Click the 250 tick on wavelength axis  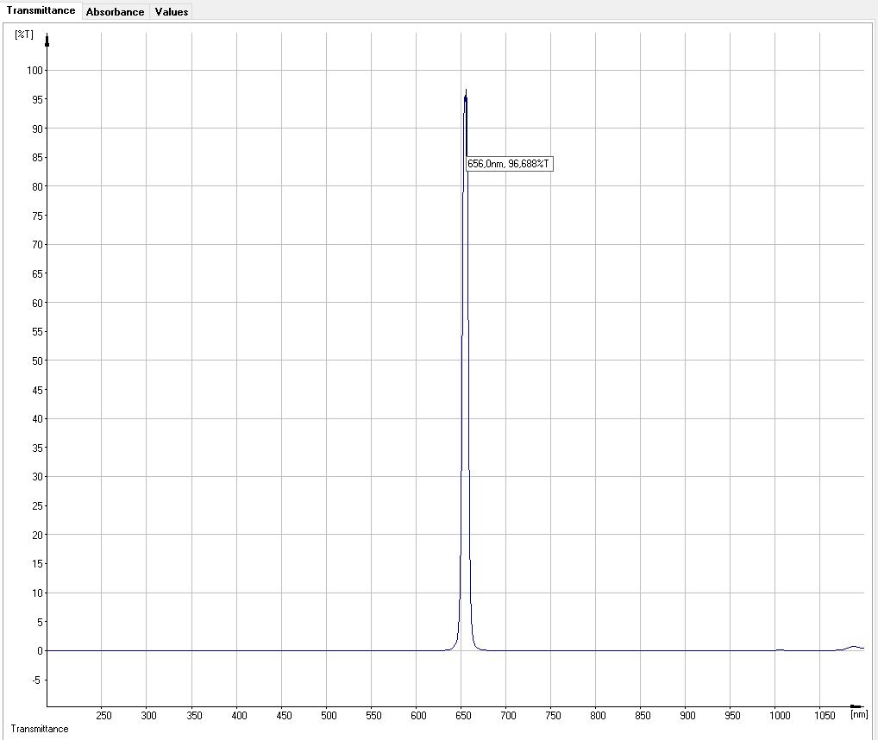tap(104, 715)
